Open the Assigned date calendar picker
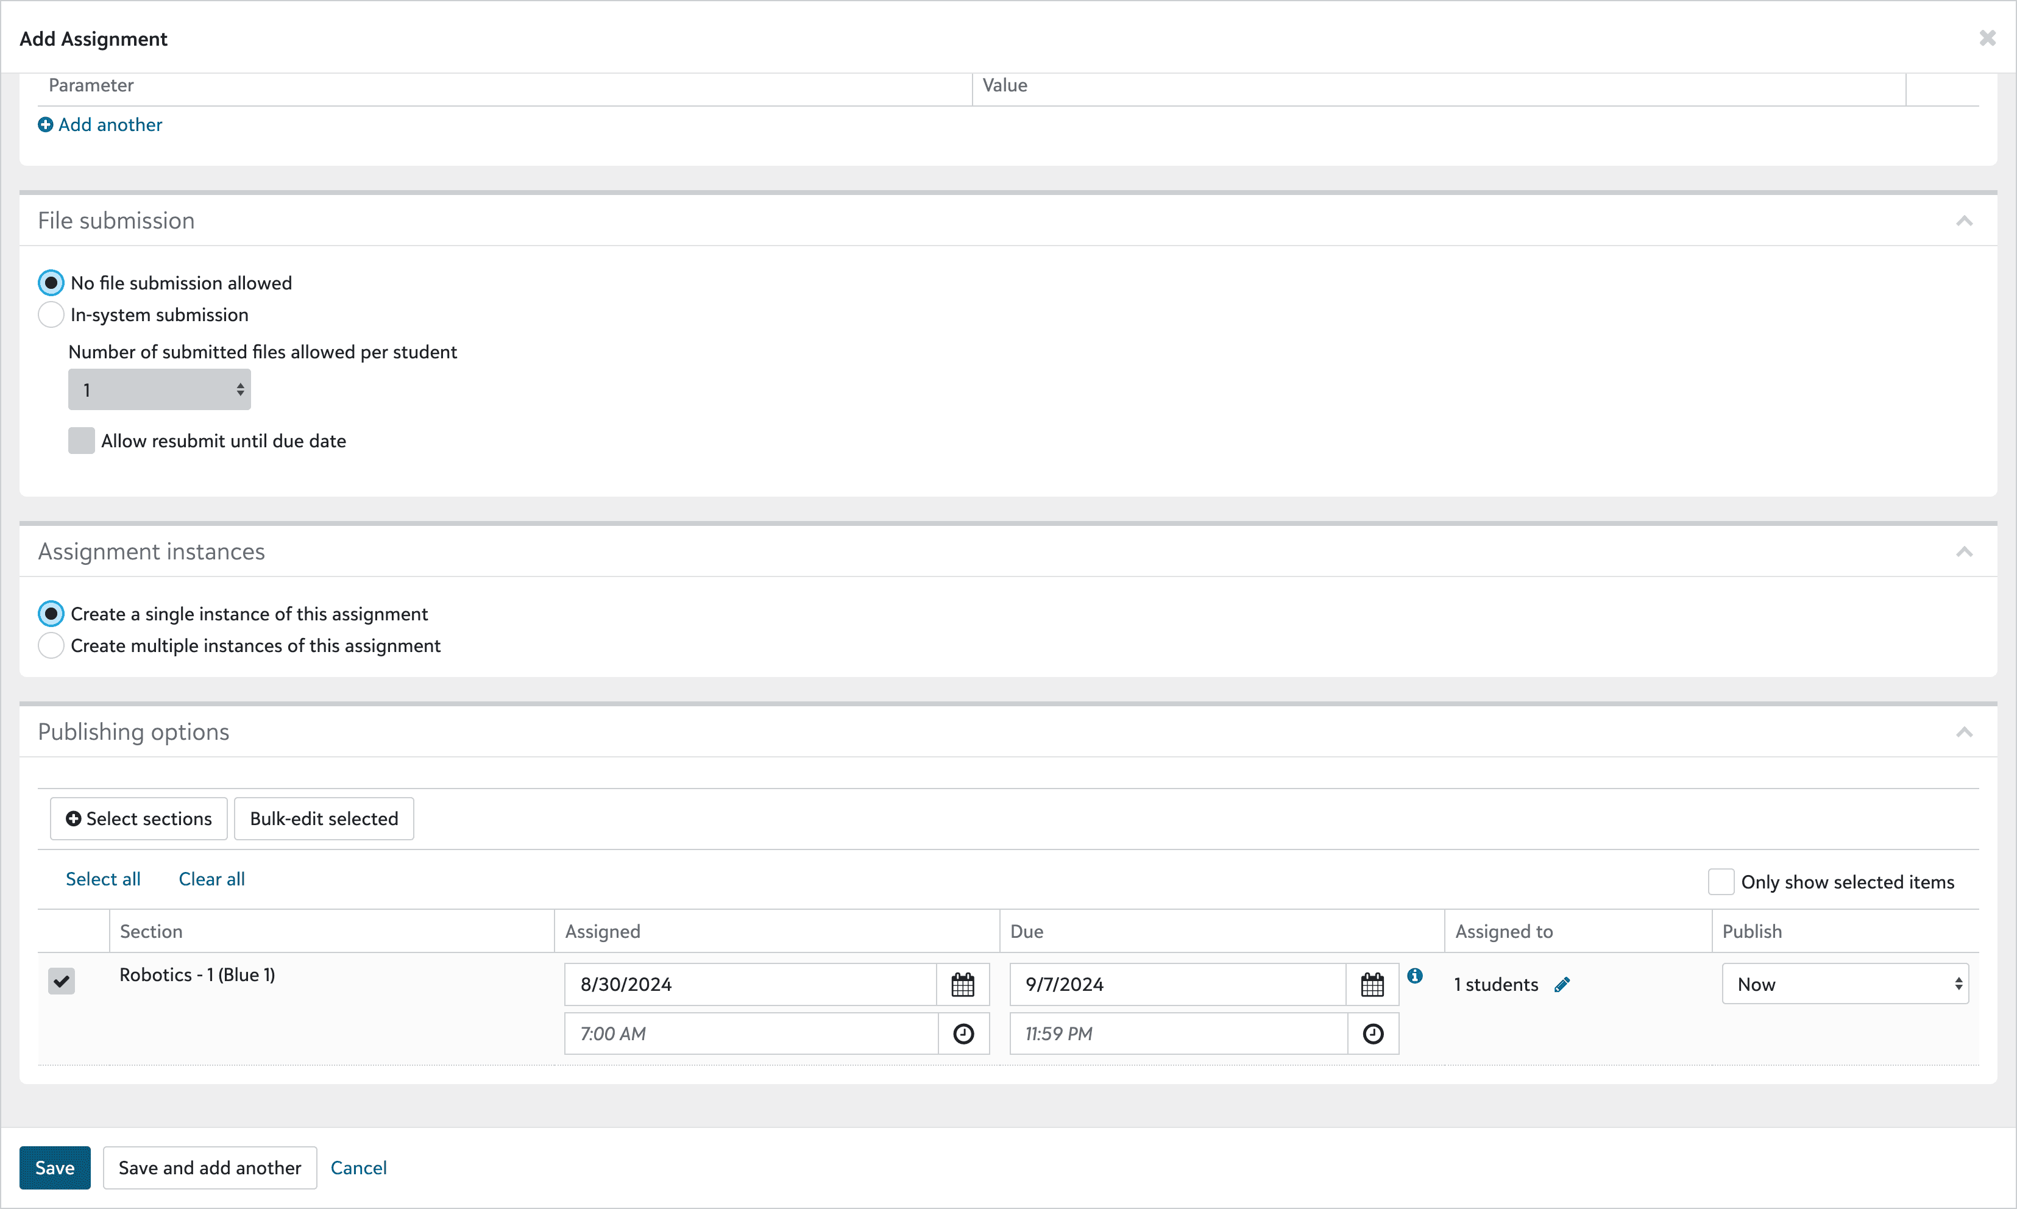Image resolution: width=2017 pixels, height=1209 pixels. [963, 984]
